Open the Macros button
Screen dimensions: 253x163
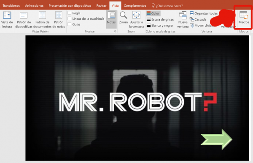tap(244, 18)
